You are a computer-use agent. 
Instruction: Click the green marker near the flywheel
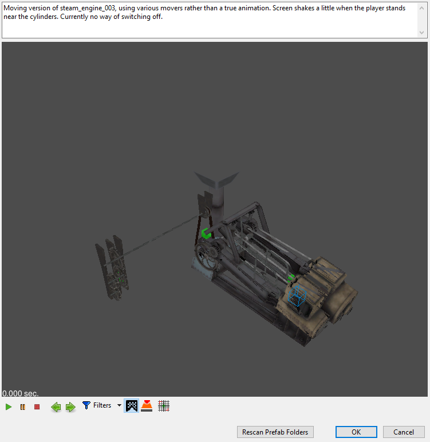(x=206, y=233)
